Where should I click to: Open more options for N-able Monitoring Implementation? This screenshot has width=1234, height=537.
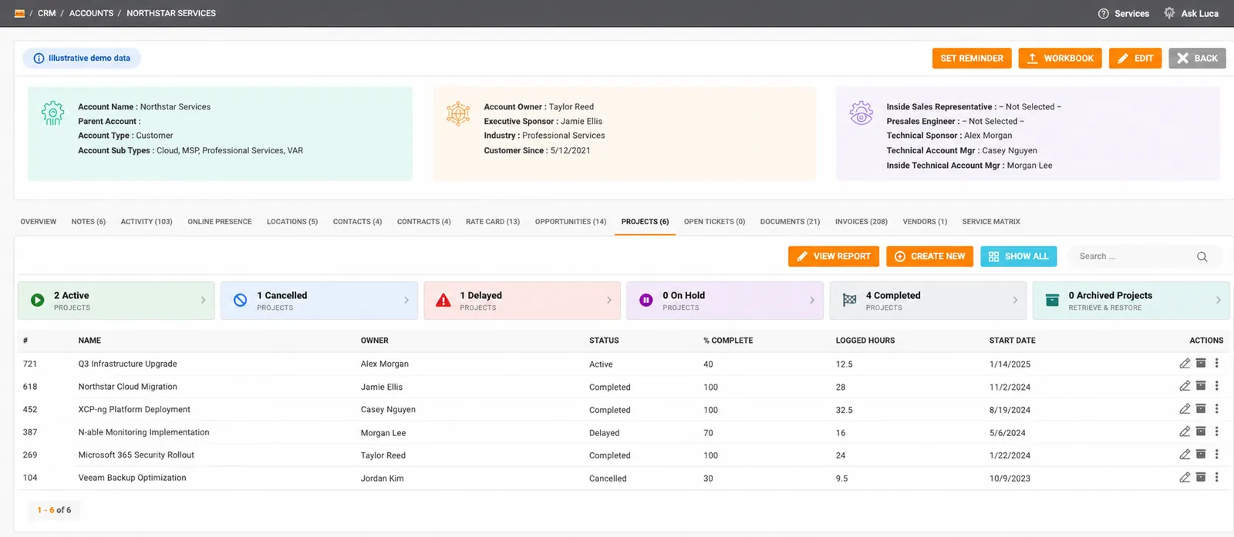pyautogui.click(x=1217, y=431)
